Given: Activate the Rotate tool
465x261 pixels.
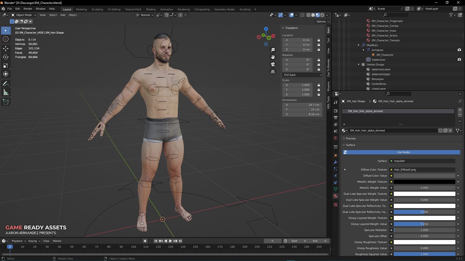Looking at the screenshot, I should tap(6, 57).
